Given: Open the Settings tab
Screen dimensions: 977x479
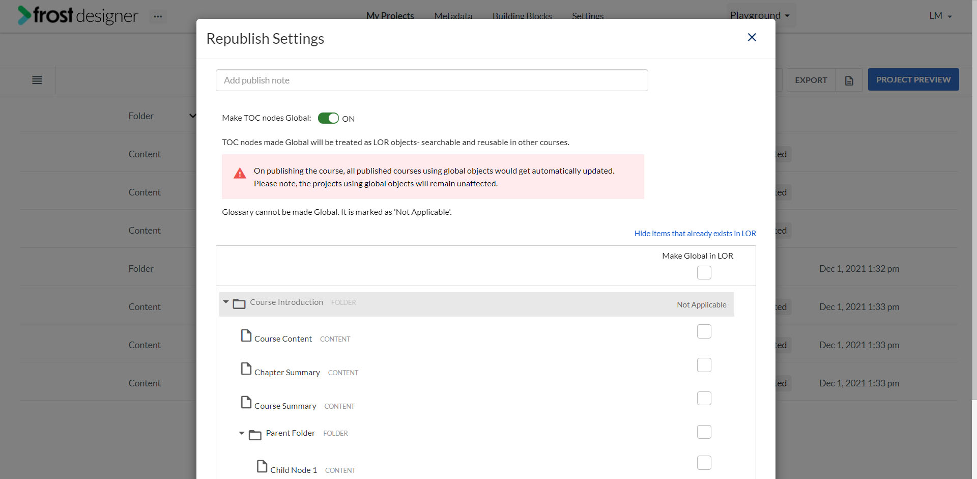Looking at the screenshot, I should tap(588, 16).
